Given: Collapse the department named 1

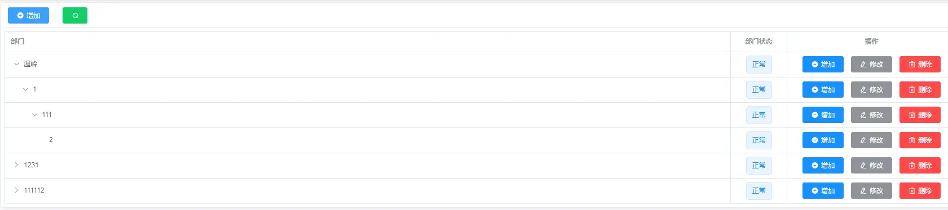Looking at the screenshot, I should click(25, 89).
